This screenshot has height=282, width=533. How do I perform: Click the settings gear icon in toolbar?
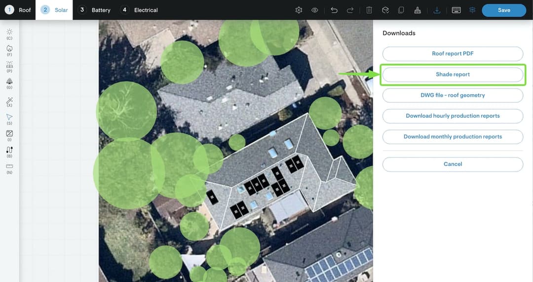coord(299,10)
